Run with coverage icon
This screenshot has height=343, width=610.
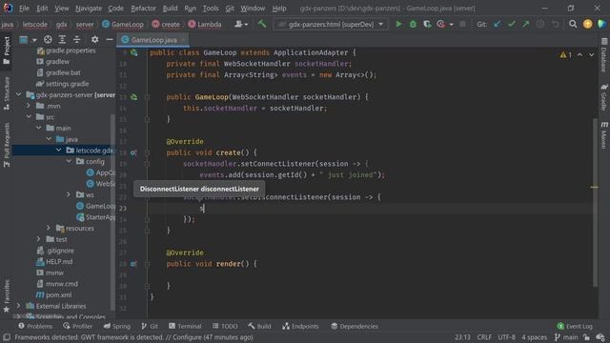pos(427,24)
